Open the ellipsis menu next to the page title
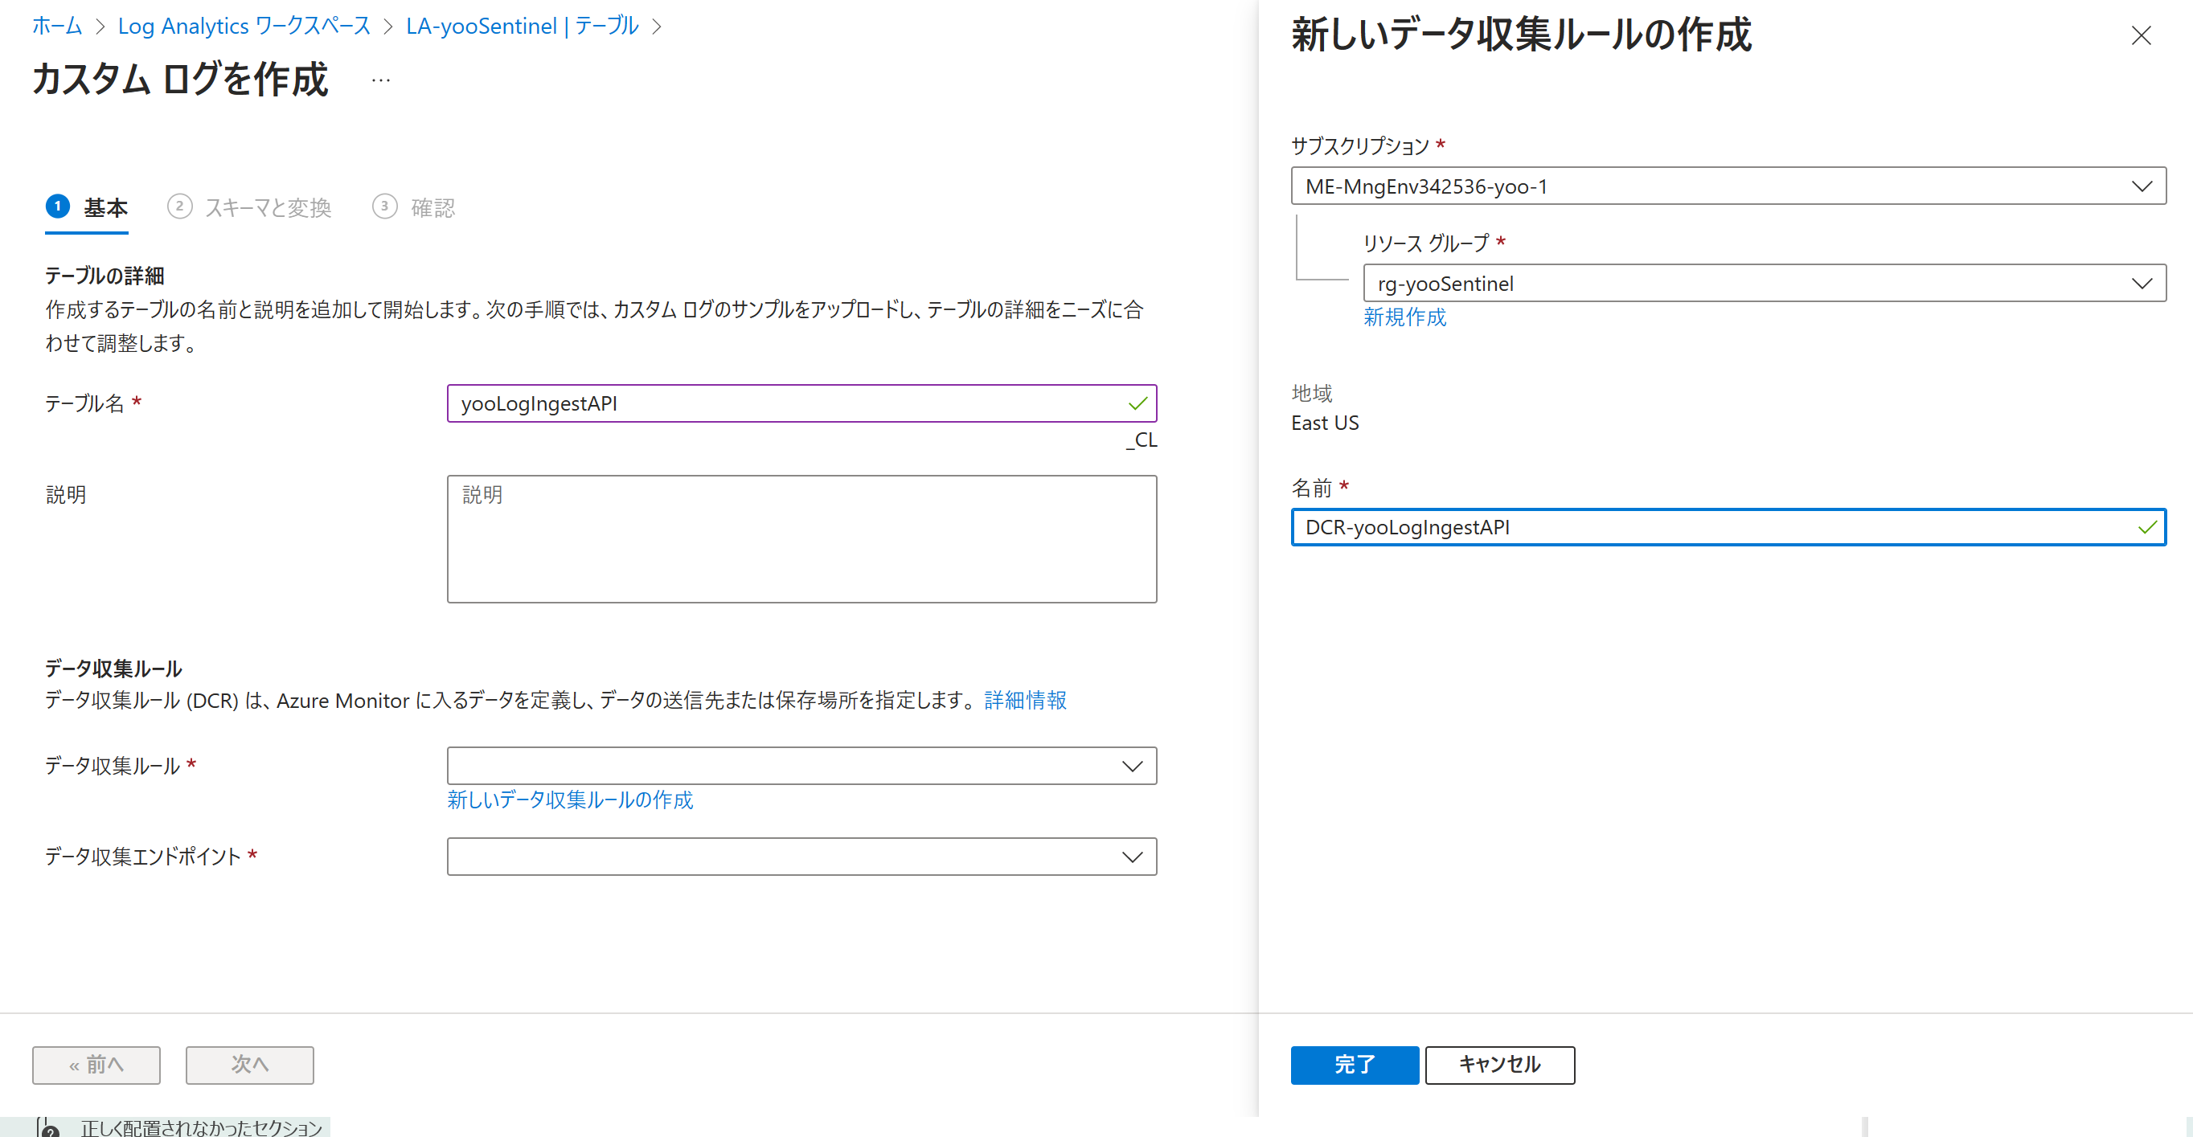2193x1137 pixels. [380, 81]
